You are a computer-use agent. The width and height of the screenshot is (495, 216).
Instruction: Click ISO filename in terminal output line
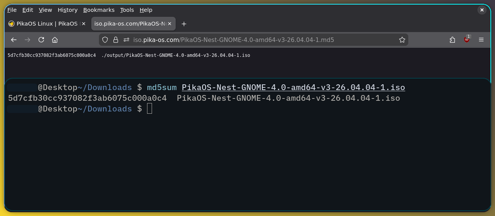pyautogui.click(x=288, y=98)
